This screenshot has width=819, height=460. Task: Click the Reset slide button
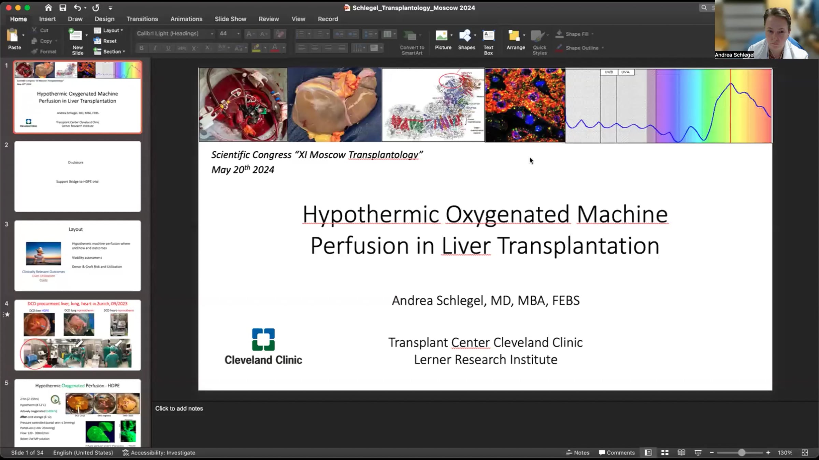106,41
